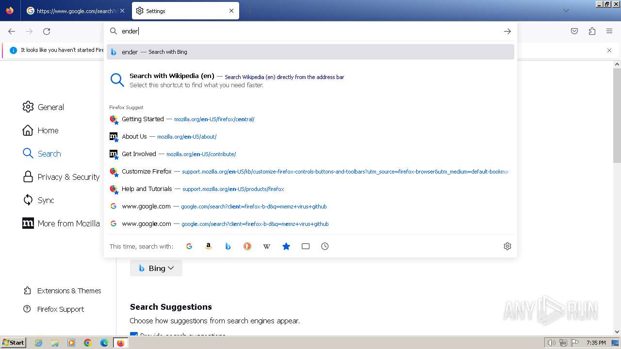
Task: Search this time with Wikipedia icon
Action: [x=267, y=246]
